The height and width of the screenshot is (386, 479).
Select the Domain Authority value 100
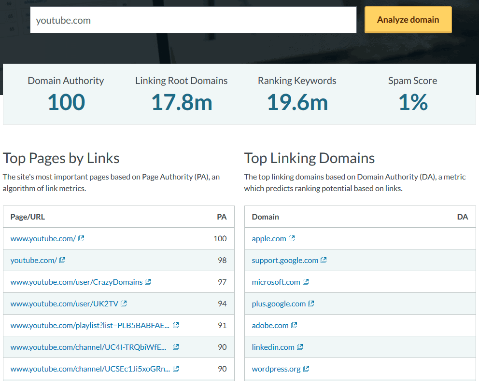(x=66, y=102)
